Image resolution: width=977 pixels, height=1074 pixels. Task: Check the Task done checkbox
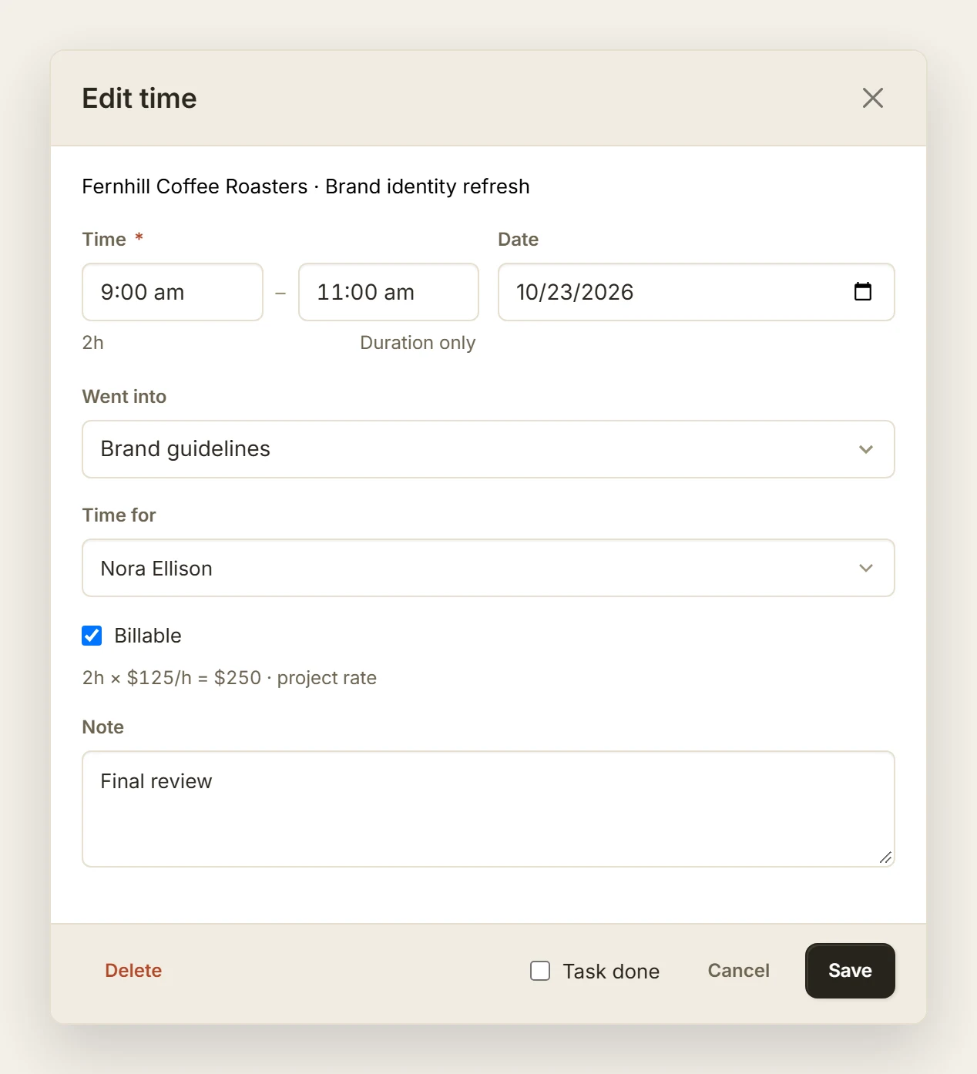tap(540, 971)
